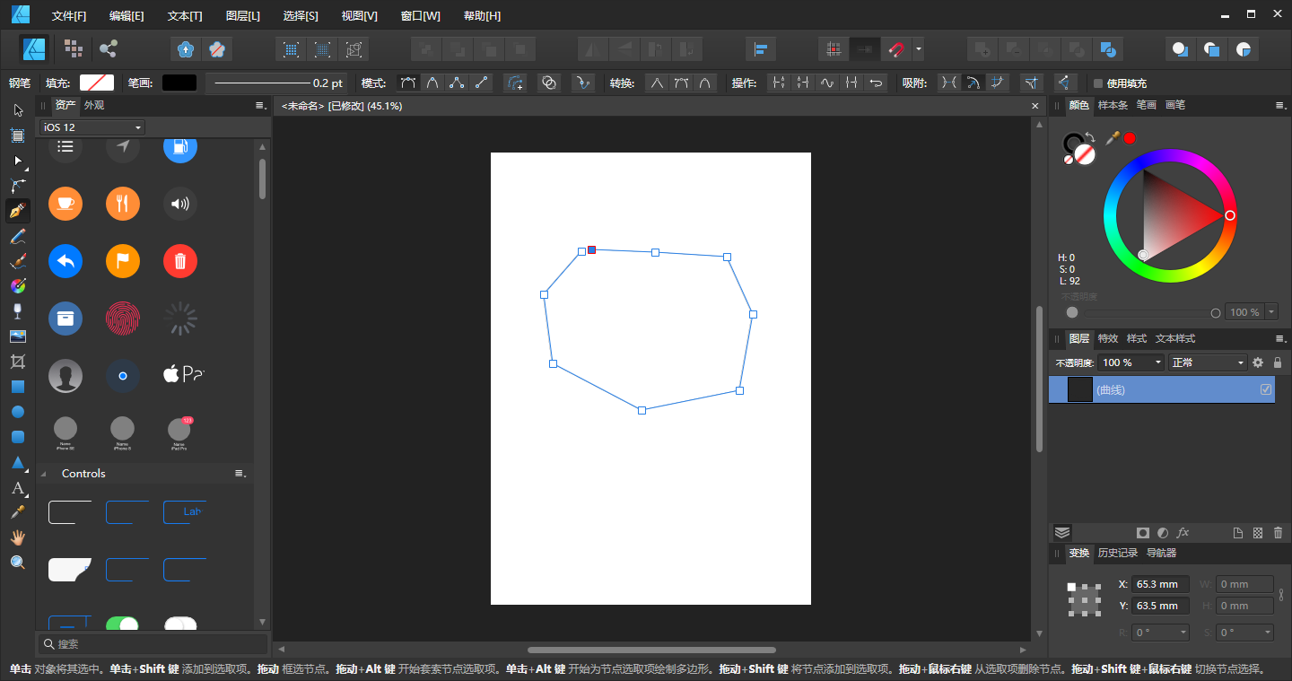1292x681 pixels.
Task: Switch to the 历史记录 tab
Action: (1117, 553)
